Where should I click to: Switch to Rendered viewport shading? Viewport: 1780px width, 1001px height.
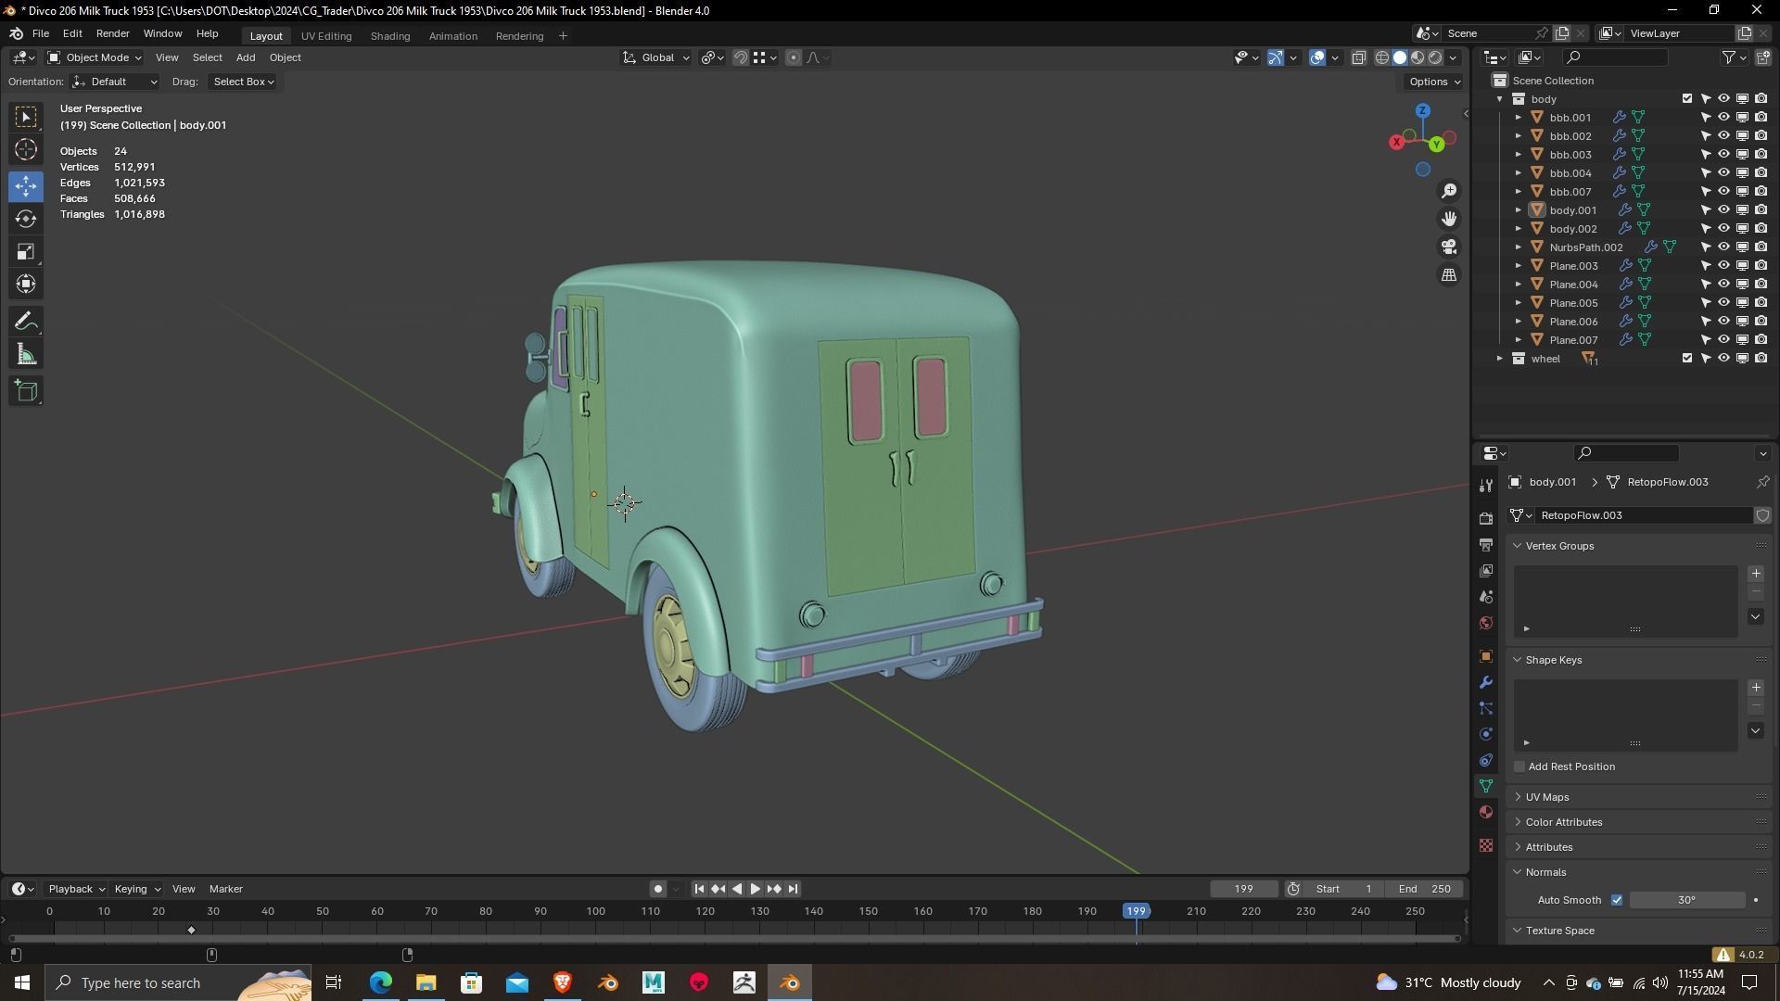tap(1435, 57)
